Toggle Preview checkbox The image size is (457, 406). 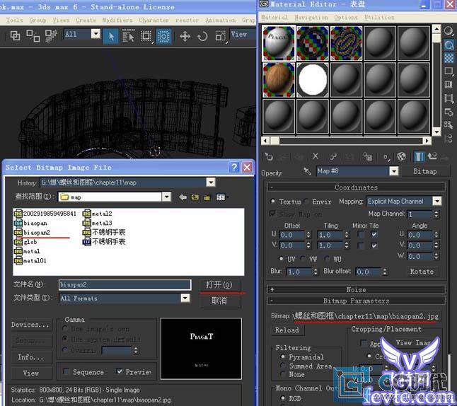click(120, 371)
